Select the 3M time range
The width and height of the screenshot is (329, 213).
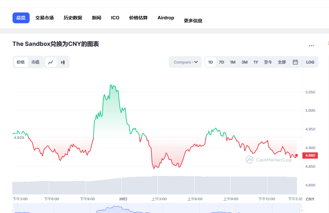[244, 62]
